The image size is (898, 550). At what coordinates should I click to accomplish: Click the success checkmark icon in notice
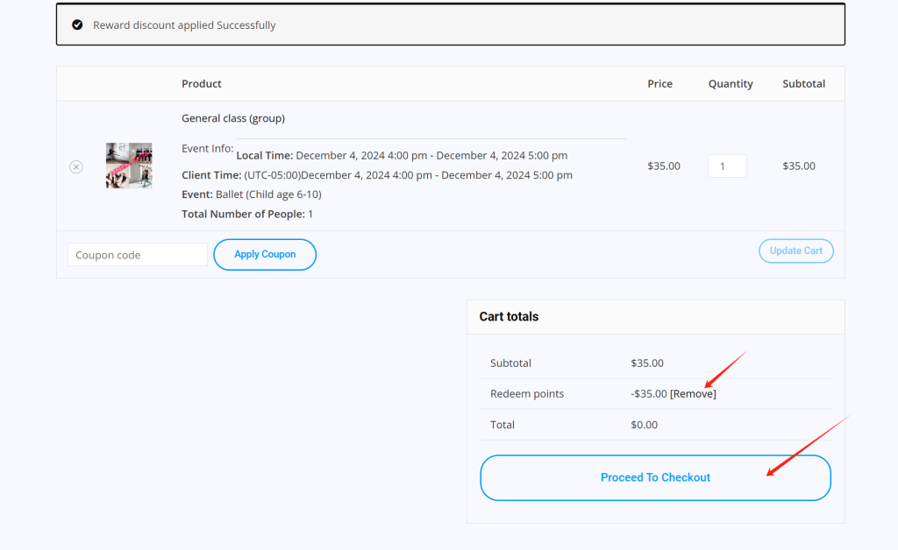(77, 25)
